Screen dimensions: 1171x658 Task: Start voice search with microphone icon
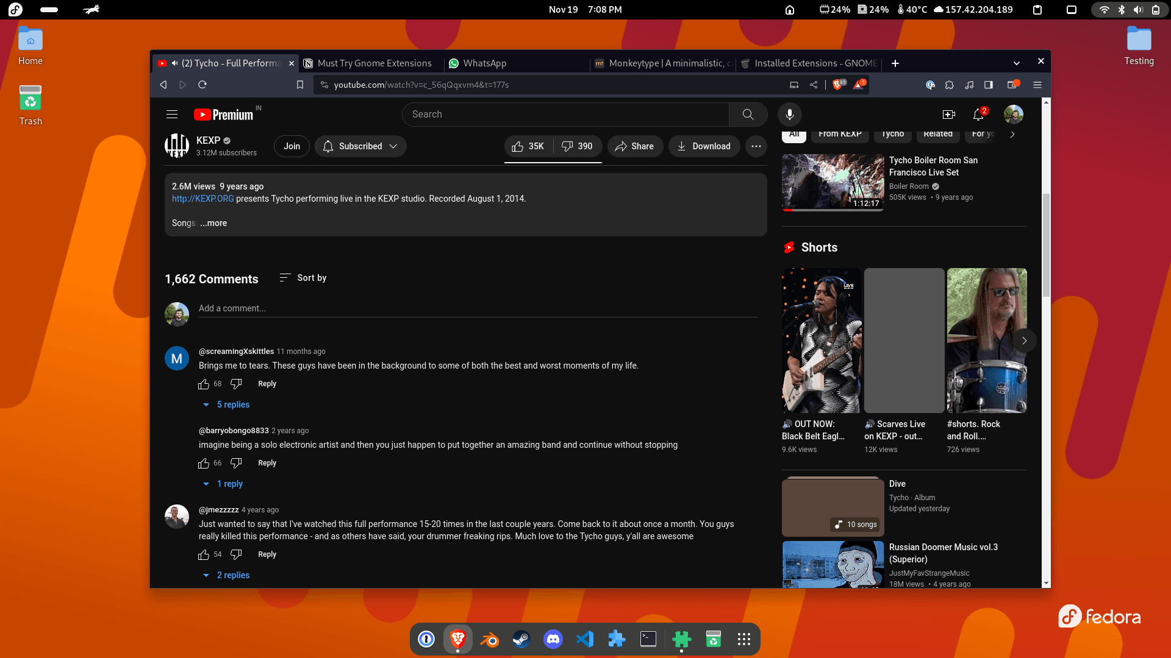790,115
